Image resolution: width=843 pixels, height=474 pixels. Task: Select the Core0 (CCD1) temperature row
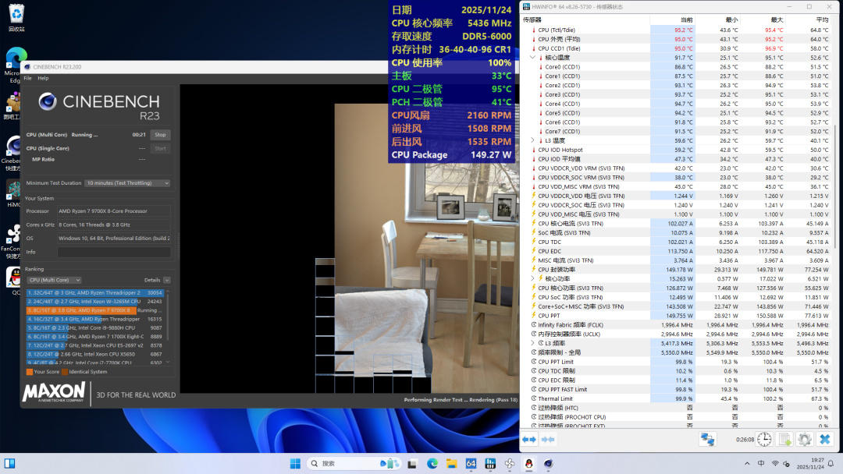(x=676, y=67)
